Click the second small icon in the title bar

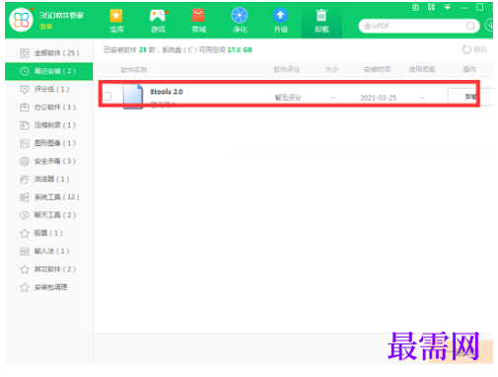[x=431, y=7]
